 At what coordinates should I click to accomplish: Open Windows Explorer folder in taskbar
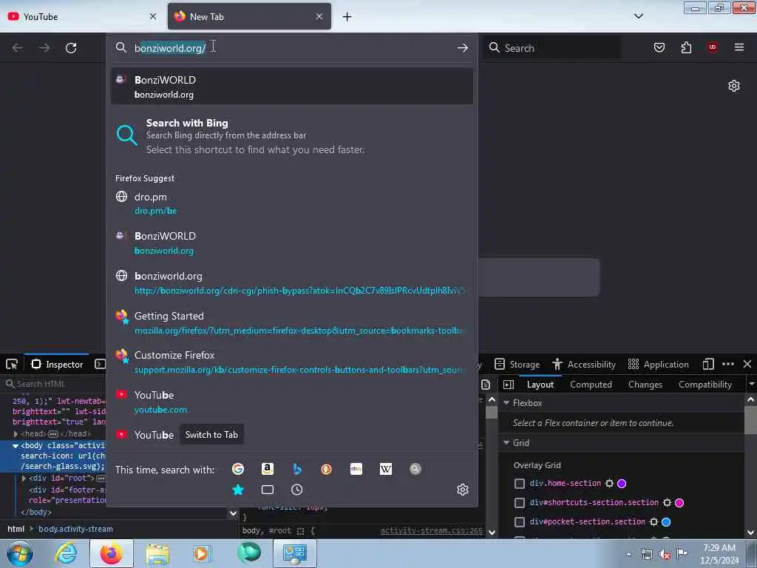[x=157, y=553]
